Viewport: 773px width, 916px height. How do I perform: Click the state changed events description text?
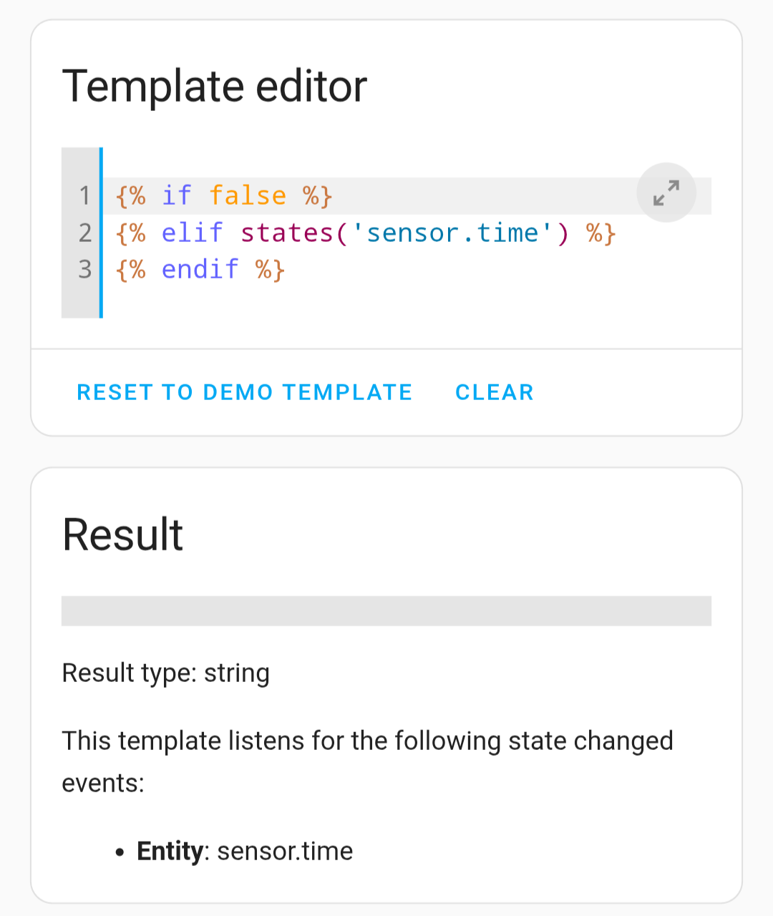tap(367, 761)
